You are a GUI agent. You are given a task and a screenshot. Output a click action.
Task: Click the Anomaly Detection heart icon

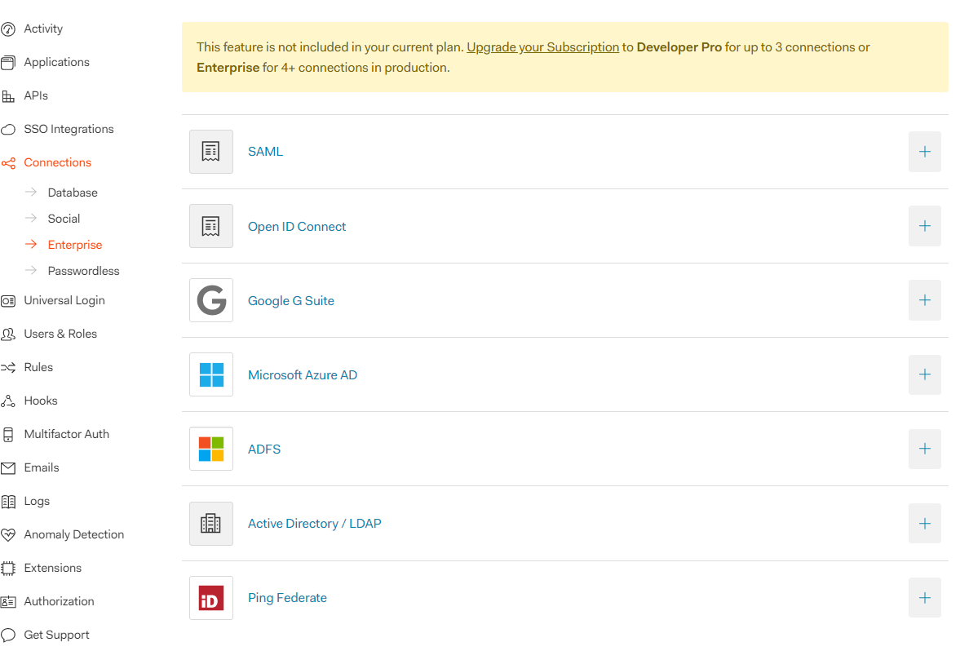[8, 535]
